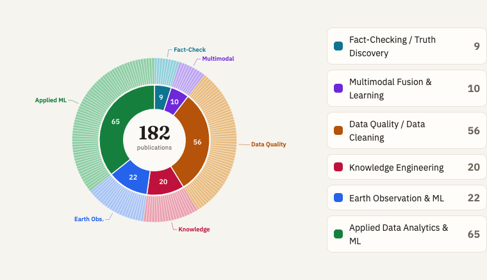The height and width of the screenshot is (280, 487).
Task: Click the pink outer ring band
Action: tap(169, 208)
